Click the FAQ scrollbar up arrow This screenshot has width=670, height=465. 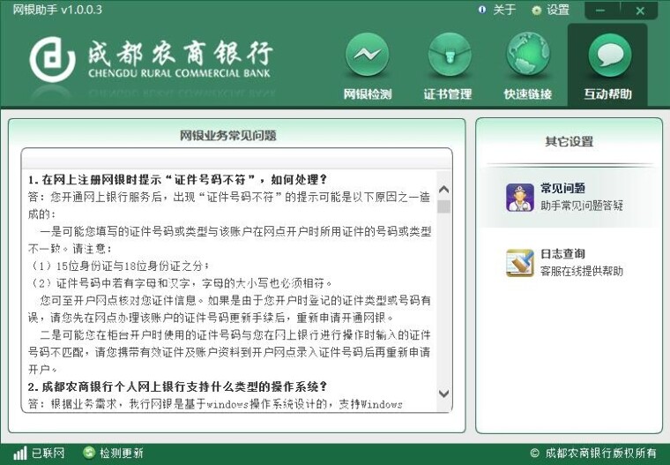tap(444, 189)
